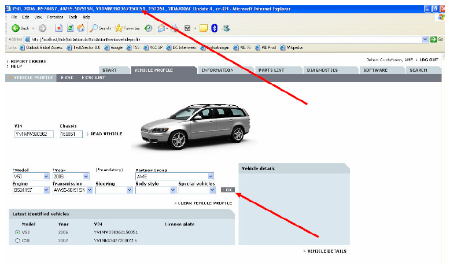The height and width of the screenshot is (270, 450).
Task: Open the DC Internweb links-bar shortcut
Action: coord(181,47)
